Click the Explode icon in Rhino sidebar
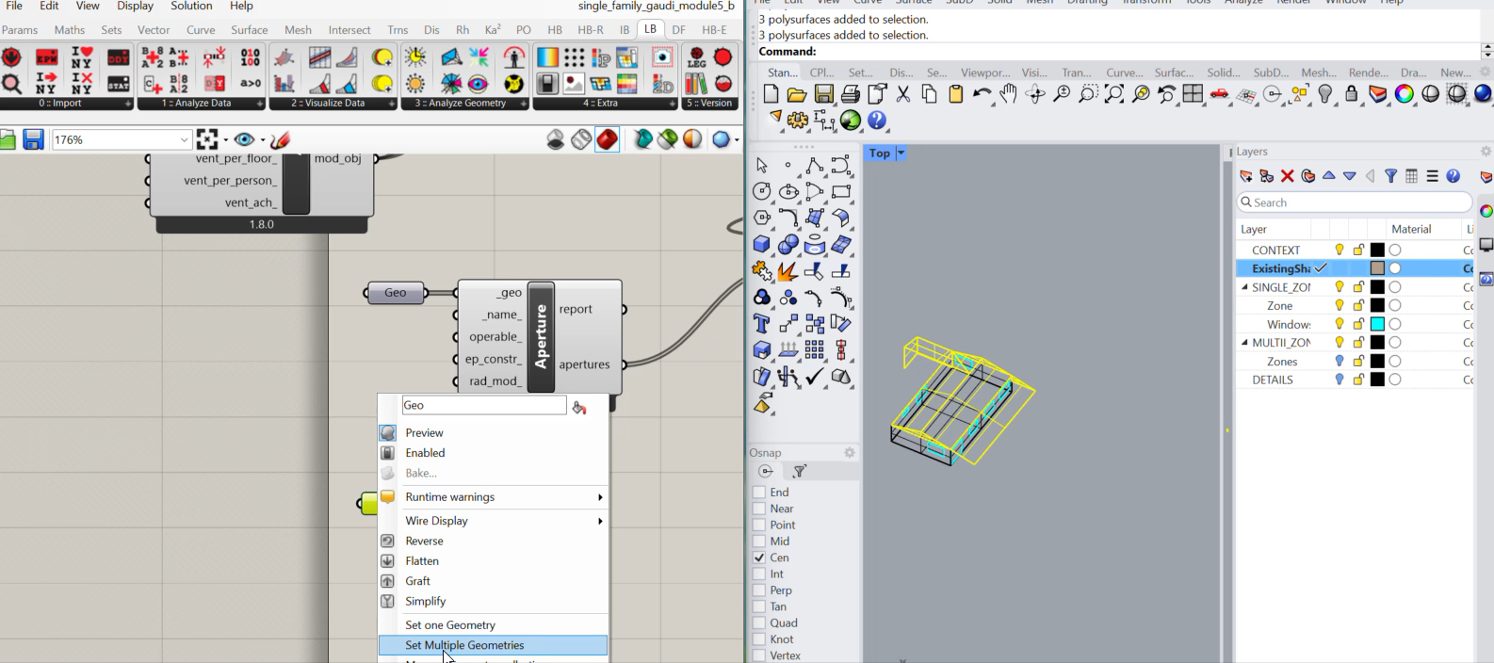Viewport: 1494px width, 663px height. [788, 271]
